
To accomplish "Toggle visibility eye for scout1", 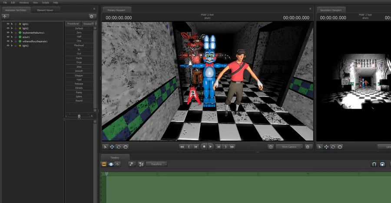I will (8, 37).
